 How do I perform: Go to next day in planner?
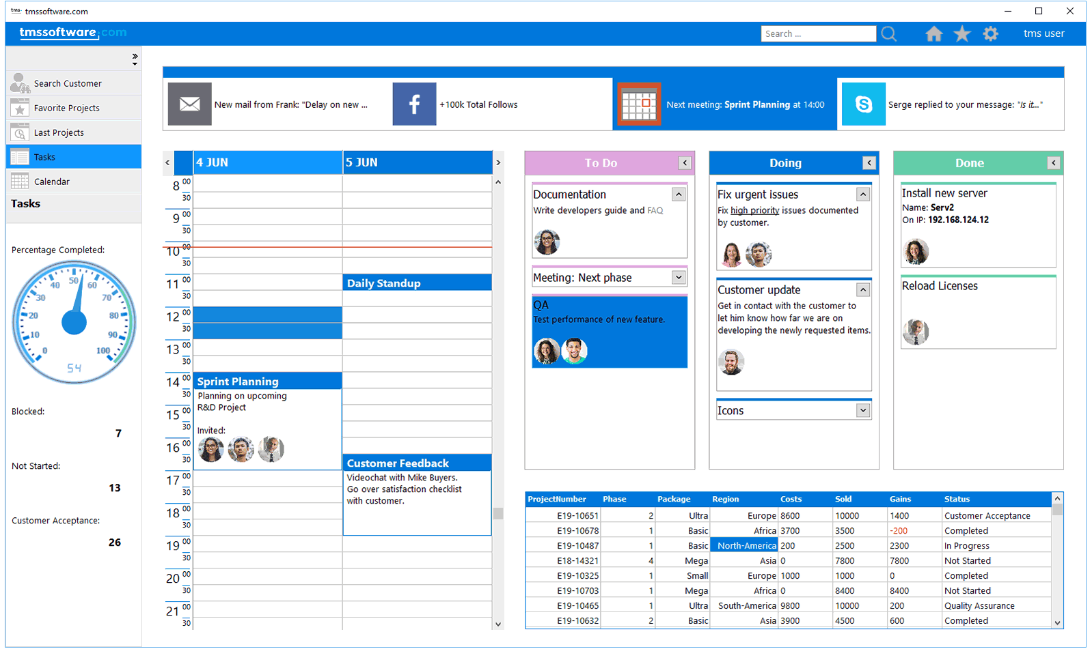click(x=498, y=162)
